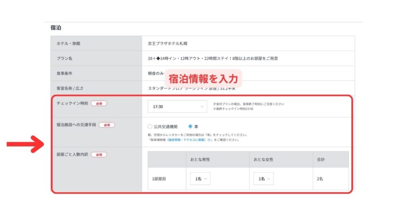Click the 必須 badge next to チェックイン時刻

coord(99,103)
